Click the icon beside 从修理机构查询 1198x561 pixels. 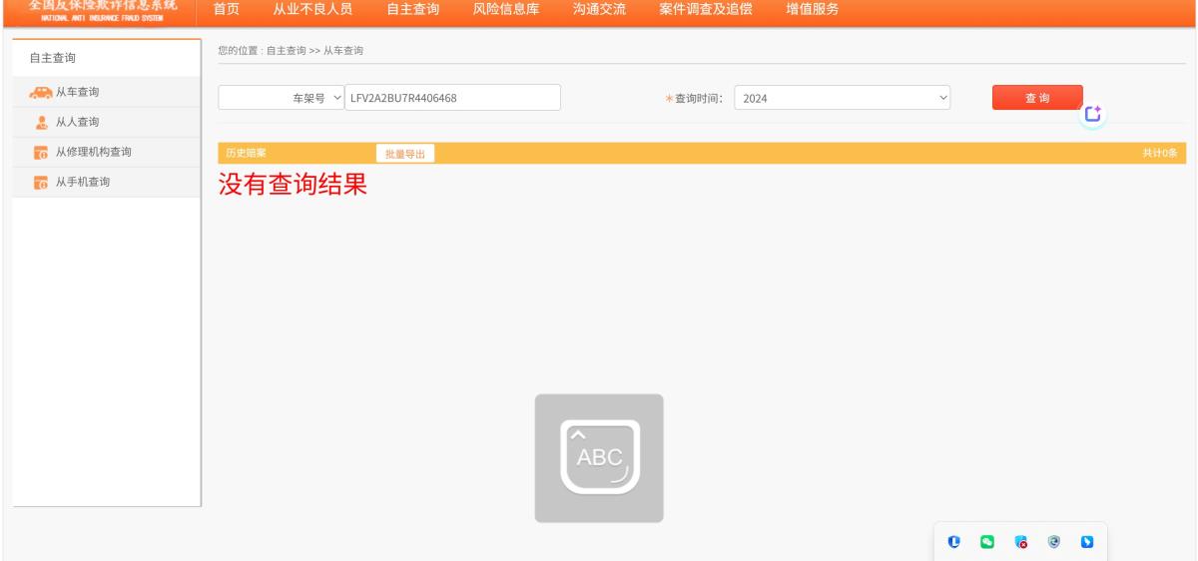[41, 153]
